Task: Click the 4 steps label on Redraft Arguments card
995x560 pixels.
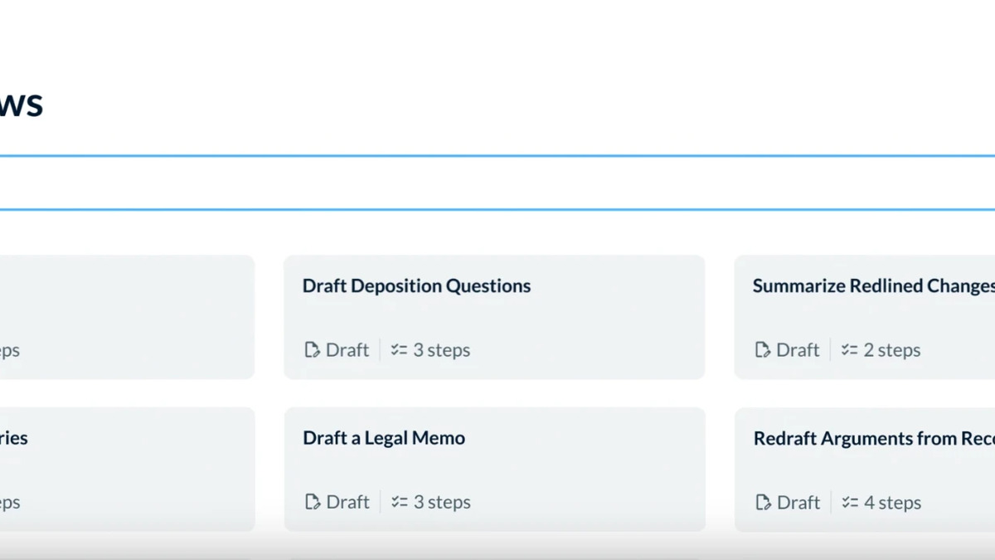Action: point(891,501)
